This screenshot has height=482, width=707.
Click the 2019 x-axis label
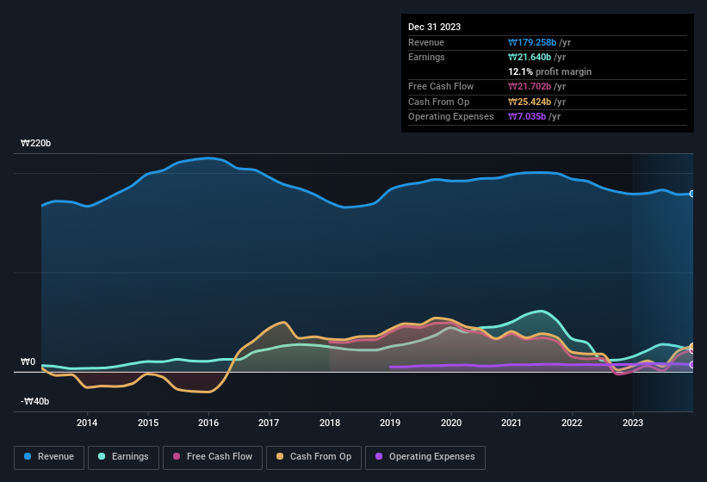pos(390,423)
